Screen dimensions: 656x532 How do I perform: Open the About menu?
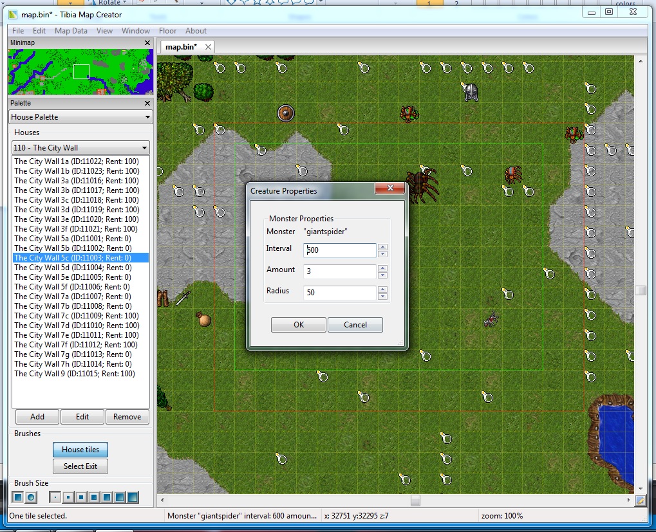point(196,31)
